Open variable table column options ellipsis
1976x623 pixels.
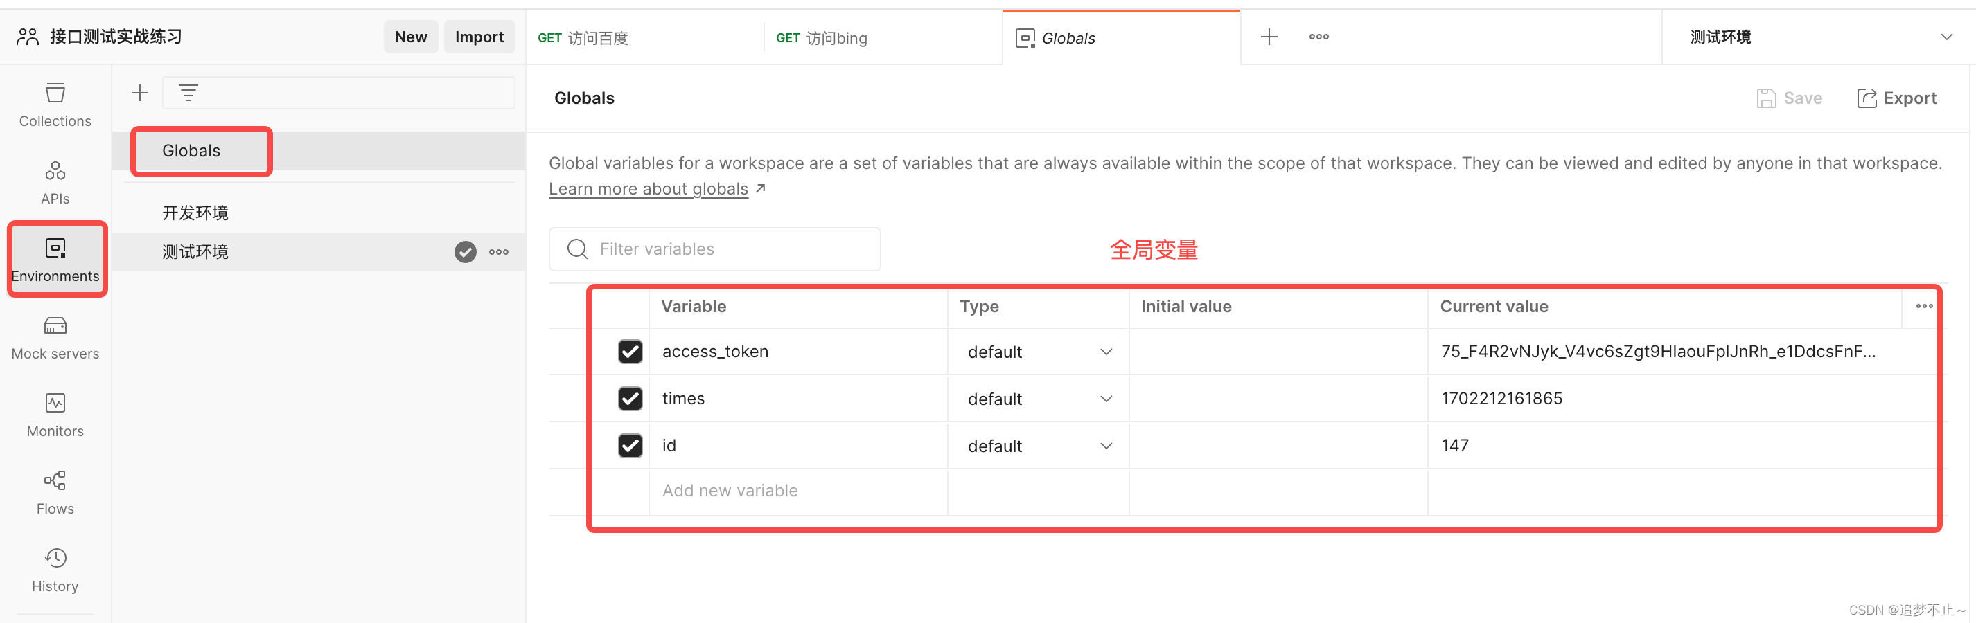point(1924,307)
